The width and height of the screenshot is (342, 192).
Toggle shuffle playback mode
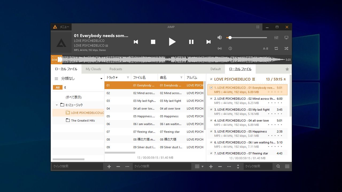286,49
